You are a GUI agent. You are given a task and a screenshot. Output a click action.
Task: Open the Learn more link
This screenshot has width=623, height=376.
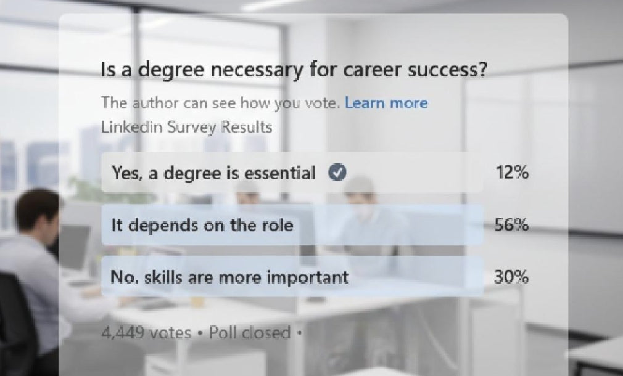click(x=386, y=103)
